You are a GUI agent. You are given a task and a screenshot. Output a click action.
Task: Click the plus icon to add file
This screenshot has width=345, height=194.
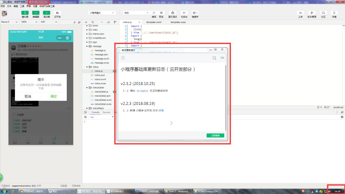click(x=86, y=22)
